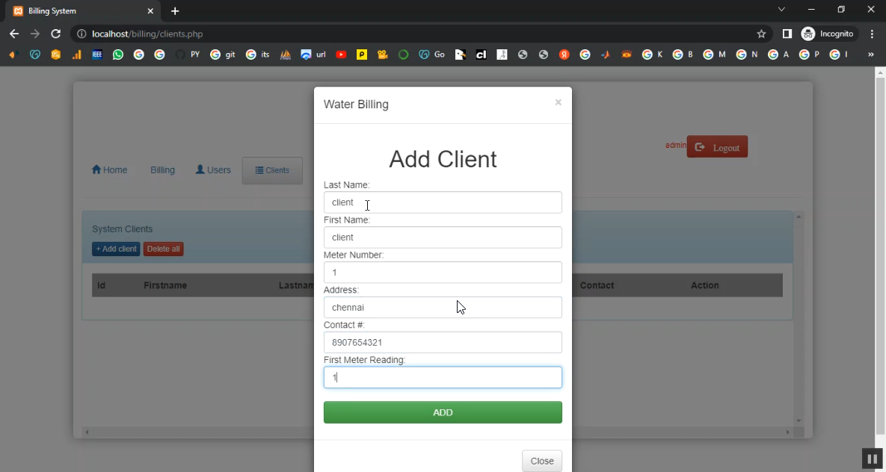
Task: Log out using the Logout button
Action: pyautogui.click(x=717, y=147)
